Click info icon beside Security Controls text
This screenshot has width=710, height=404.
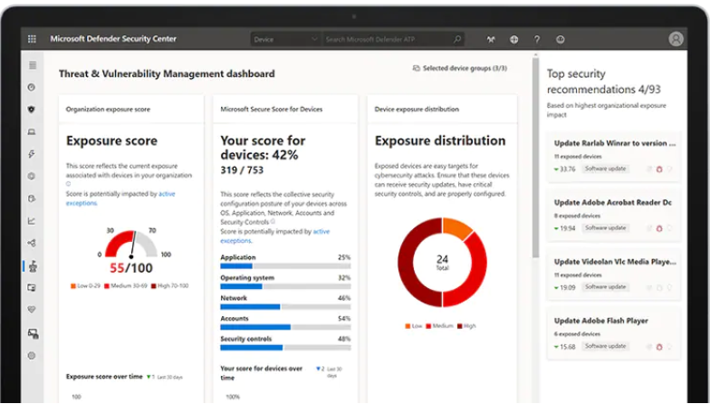coord(273,221)
